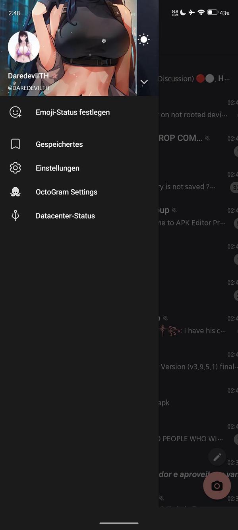Open Gespeichertes from the drawer menu
The image size is (238, 530).
[60, 144]
